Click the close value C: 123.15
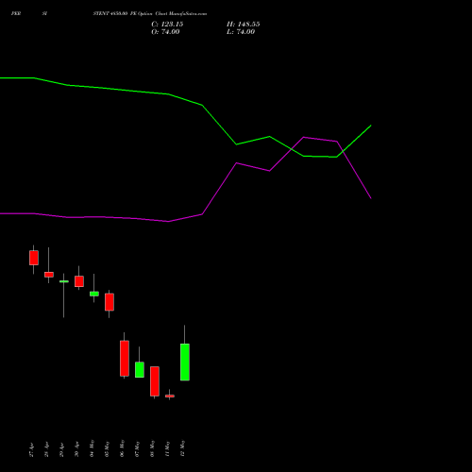Screen dimensions: 472x472 pos(167,25)
